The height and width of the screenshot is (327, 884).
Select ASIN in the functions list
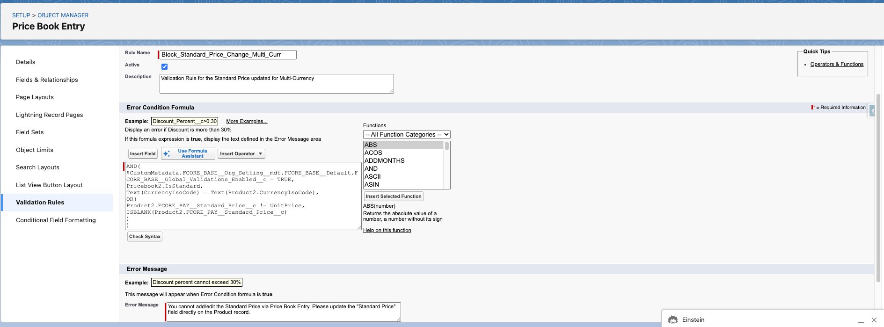403,185
